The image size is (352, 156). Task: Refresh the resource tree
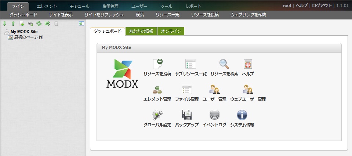[x=39, y=23]
